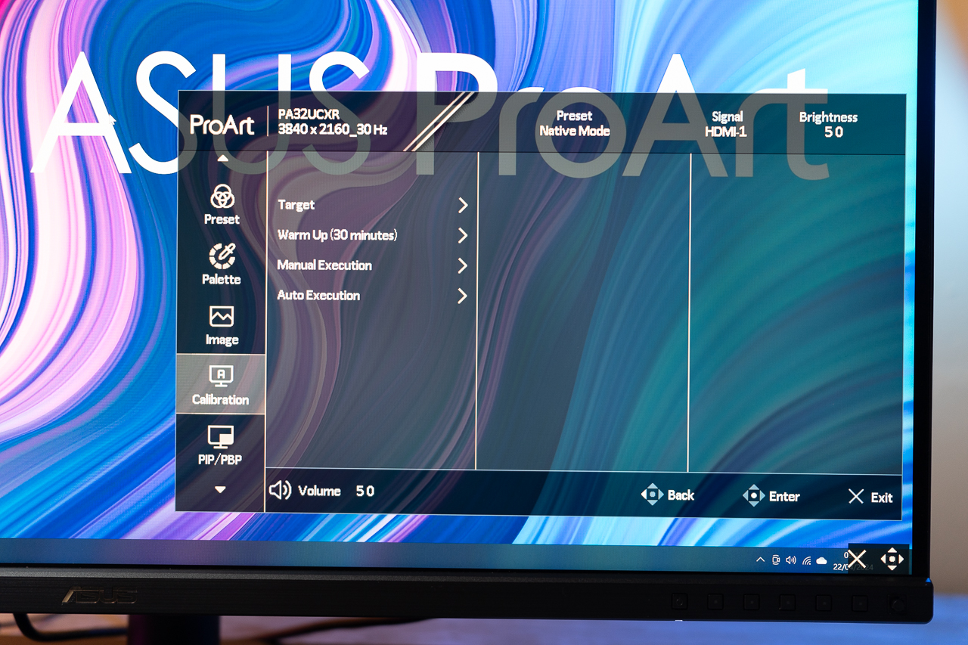Viewport: 968px width, 645px height.
Task: Click the Volume value 50
Action: [365, 492]
